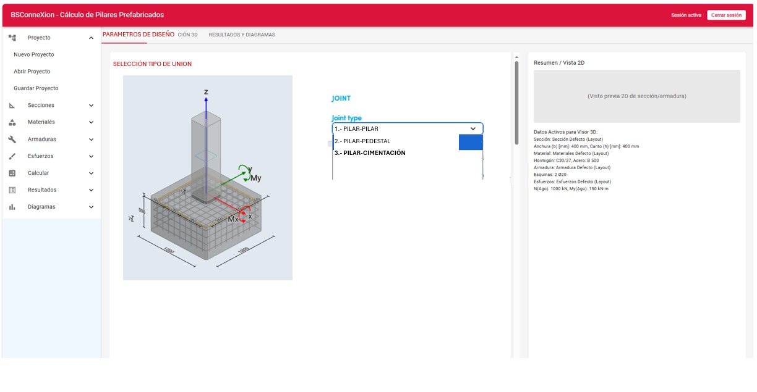Viewport: 757px width, 392px height.
Task: Click the Armaduras wrench icon
Action: [12, 140]
